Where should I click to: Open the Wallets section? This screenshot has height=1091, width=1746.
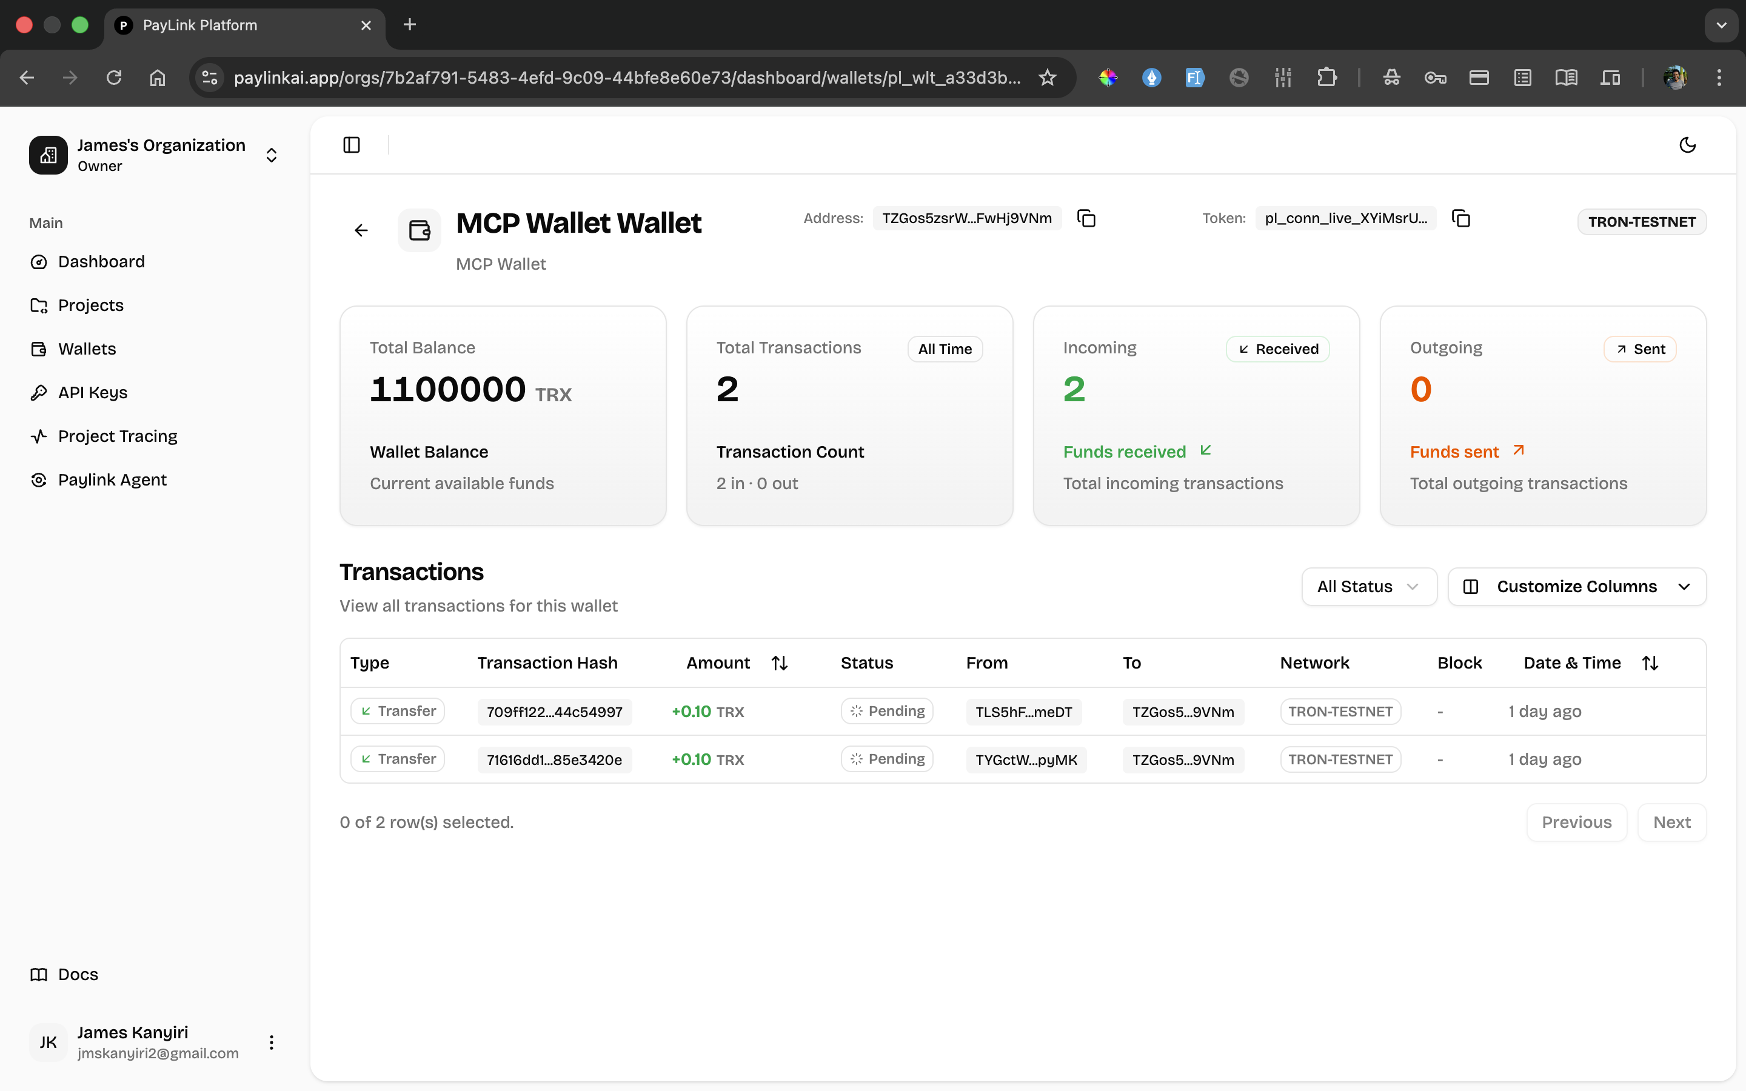87,349
